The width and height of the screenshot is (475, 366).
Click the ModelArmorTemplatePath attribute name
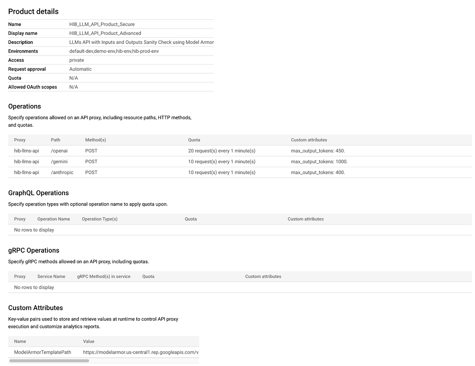[x=43, y=352]
